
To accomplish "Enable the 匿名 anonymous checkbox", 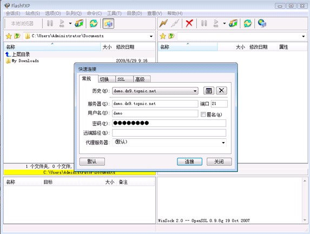I will (x=203, y=115).
